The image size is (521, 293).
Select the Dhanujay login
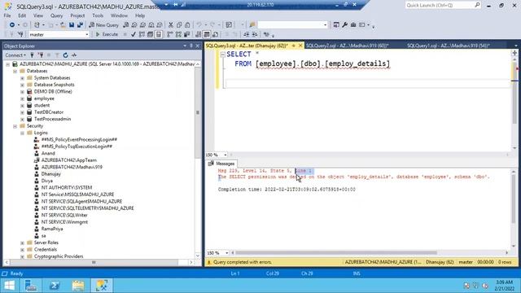(50, 174)
